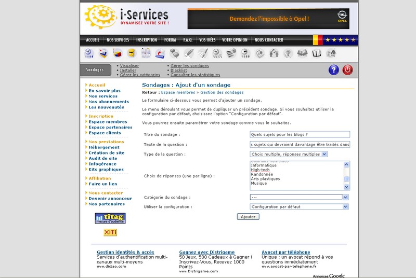Open the colored pie chart icon
Viewport: 416px width, 278px height.
click(x=118, y=53)
